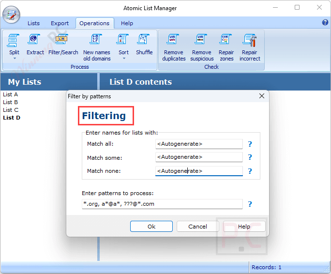Focus the Match all input field
331x274 pixels.
point(199,144)
